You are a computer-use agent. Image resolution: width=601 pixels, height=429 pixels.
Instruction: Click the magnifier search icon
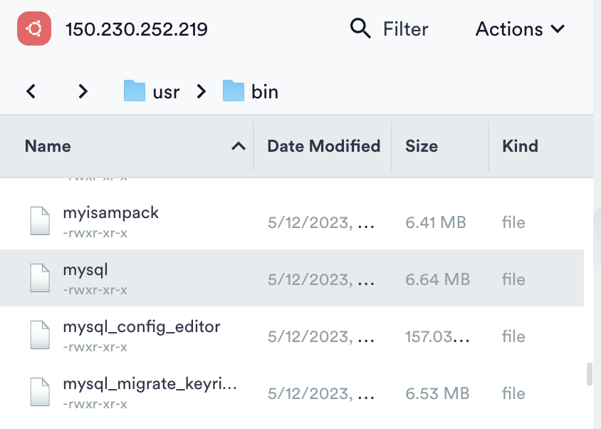pyautogui.click(x=360, y=29)
